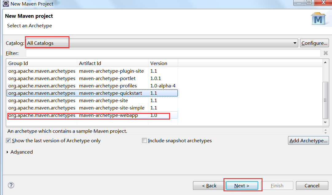This screenshot has height=195, width=332.
Task: Sort by the Version column header
Action: [x=163, y=63]
